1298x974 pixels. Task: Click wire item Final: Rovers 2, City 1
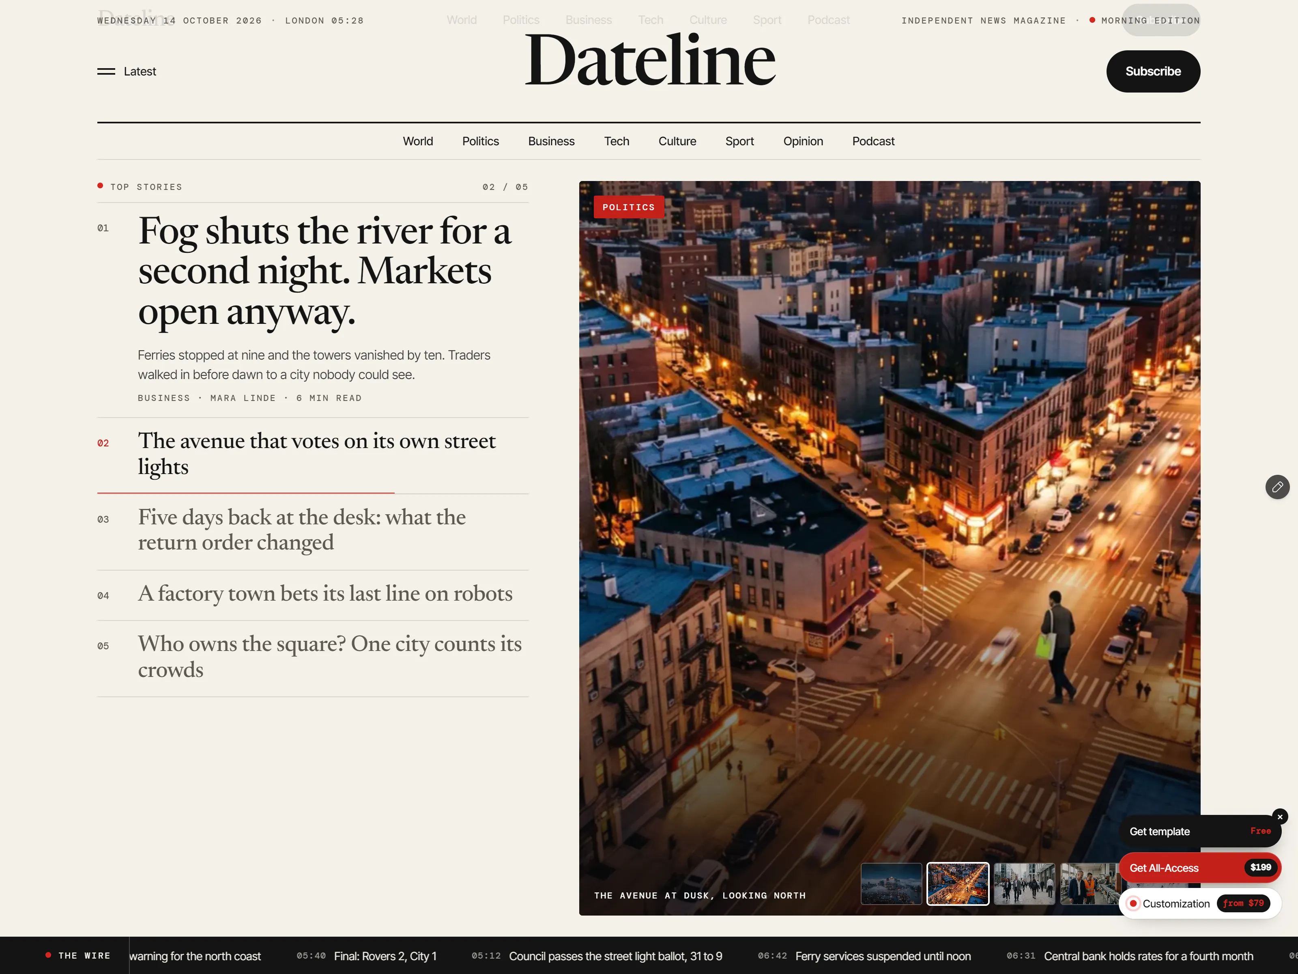(x=367, y=956)
